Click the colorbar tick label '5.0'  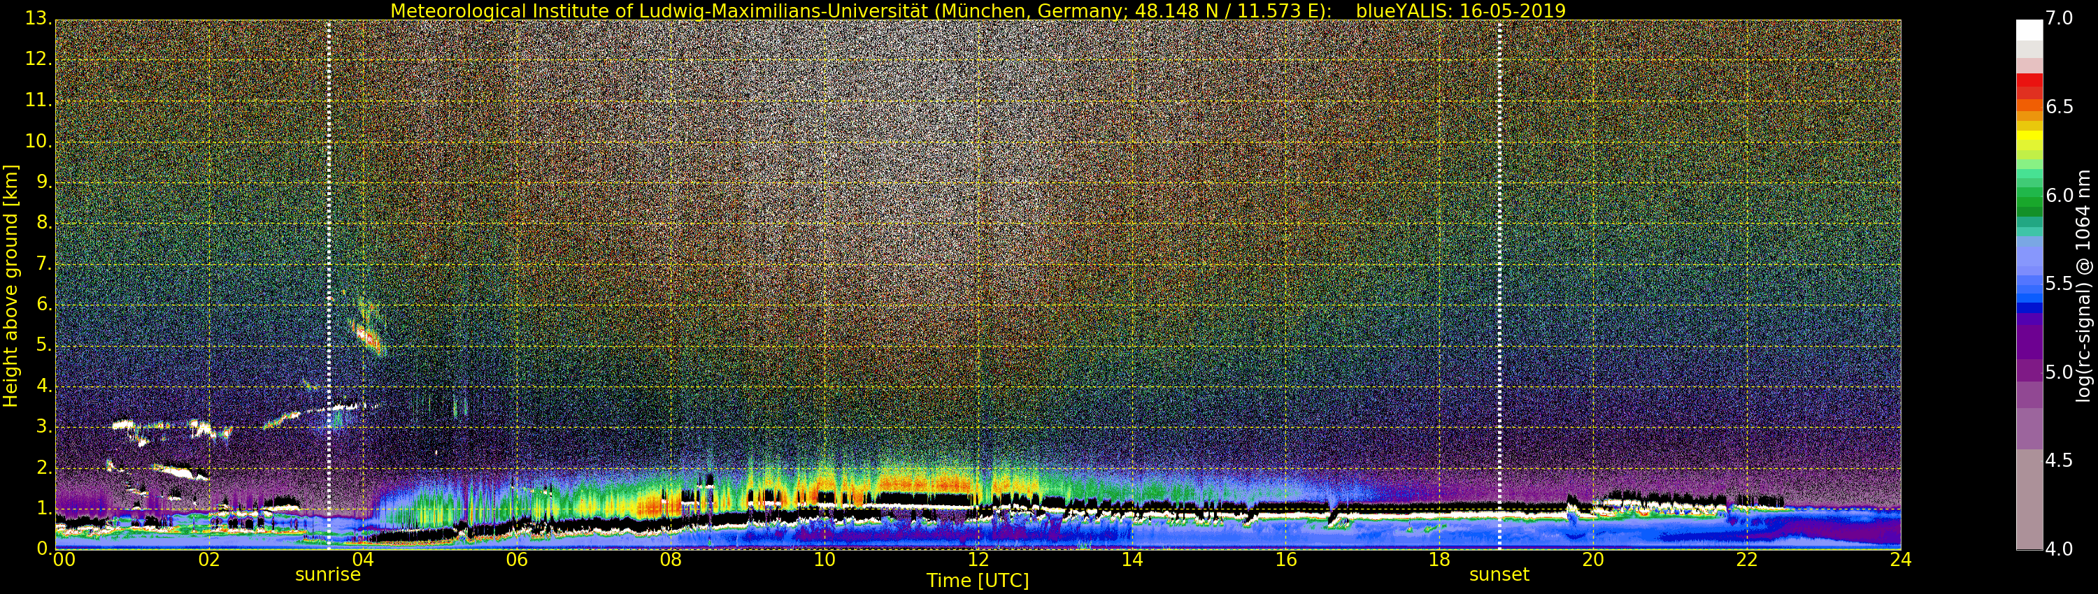2059,372
